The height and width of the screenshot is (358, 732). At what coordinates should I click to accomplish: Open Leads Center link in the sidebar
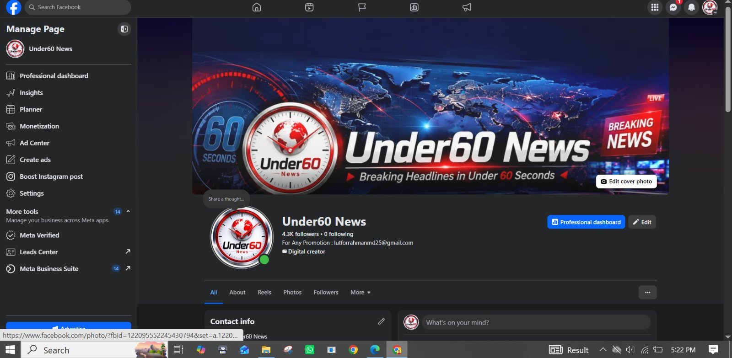pyautogui.click(x=69, y=252)
